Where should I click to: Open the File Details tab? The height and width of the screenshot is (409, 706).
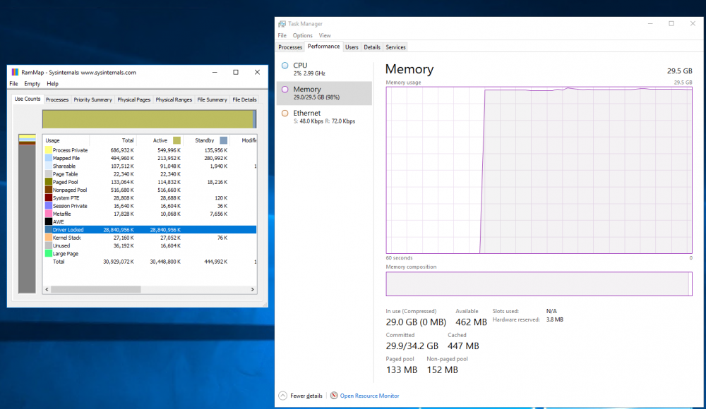pyautogui.click(x=244, y=100)
